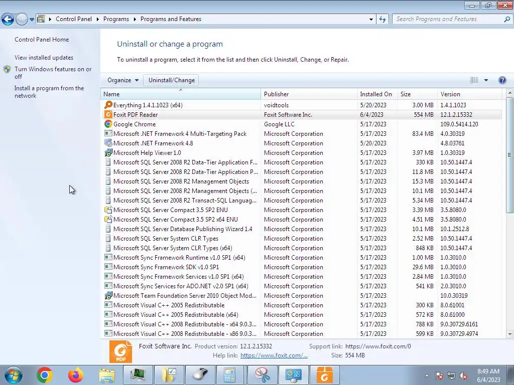
Task: Click the vertical scrollbar thumb
Action: [510, 155]
